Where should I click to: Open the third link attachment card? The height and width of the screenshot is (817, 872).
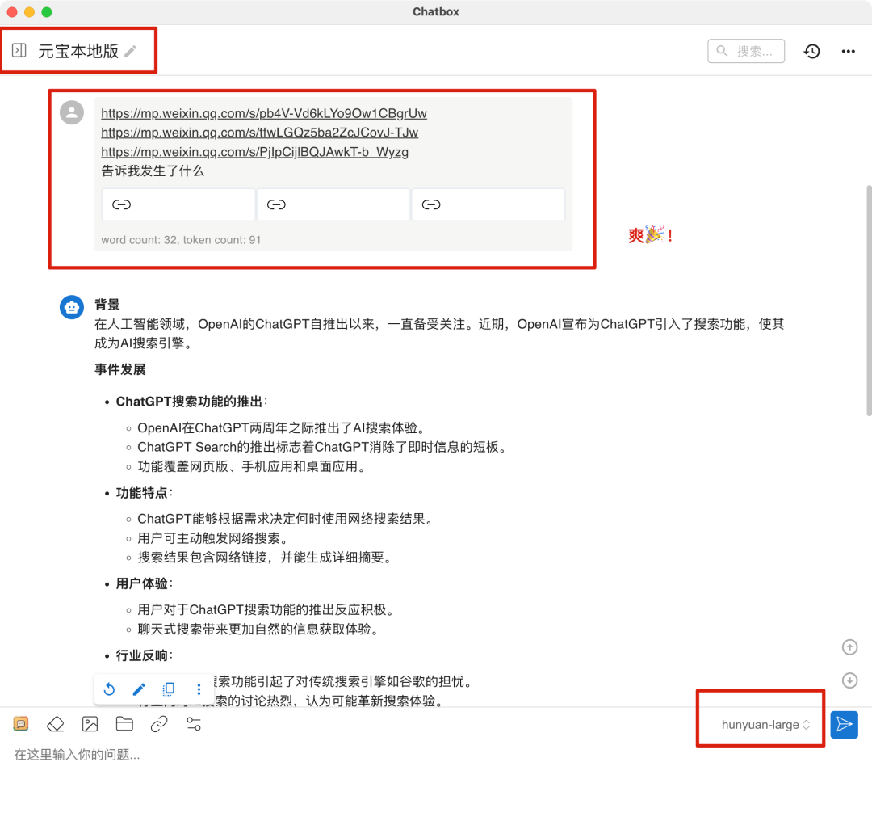point(488,204)
